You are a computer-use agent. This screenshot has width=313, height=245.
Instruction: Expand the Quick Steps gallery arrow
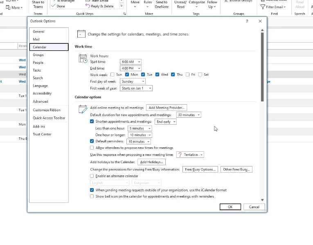click(122, 6)
